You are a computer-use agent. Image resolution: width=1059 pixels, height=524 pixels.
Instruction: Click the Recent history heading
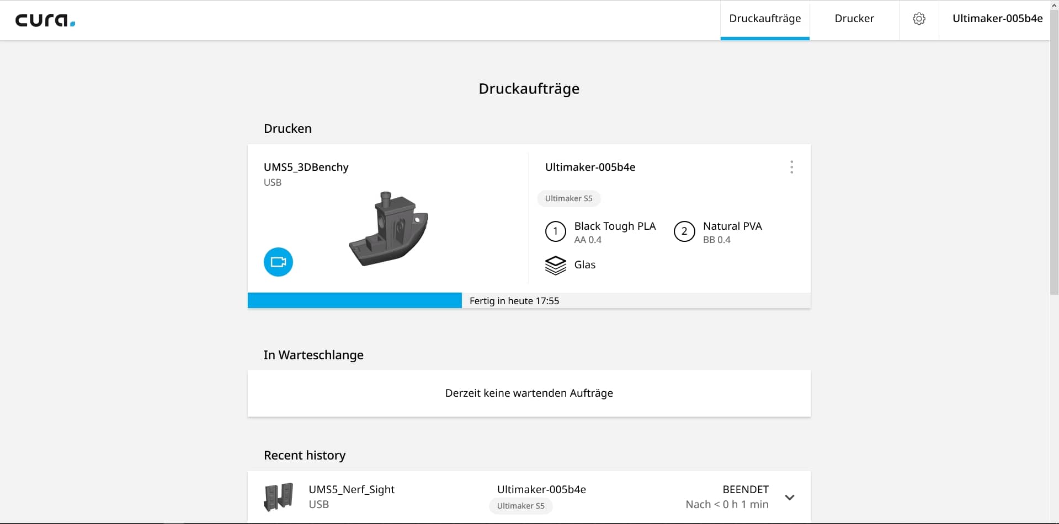point(305,455)
